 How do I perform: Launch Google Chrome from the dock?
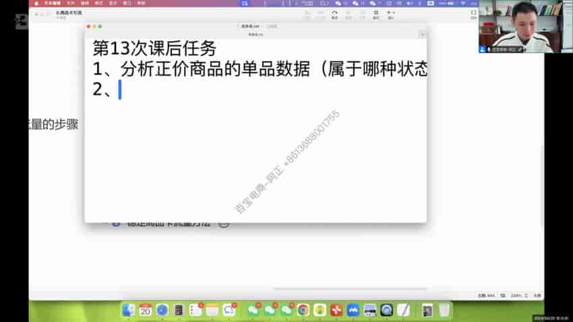click(303, 310)
